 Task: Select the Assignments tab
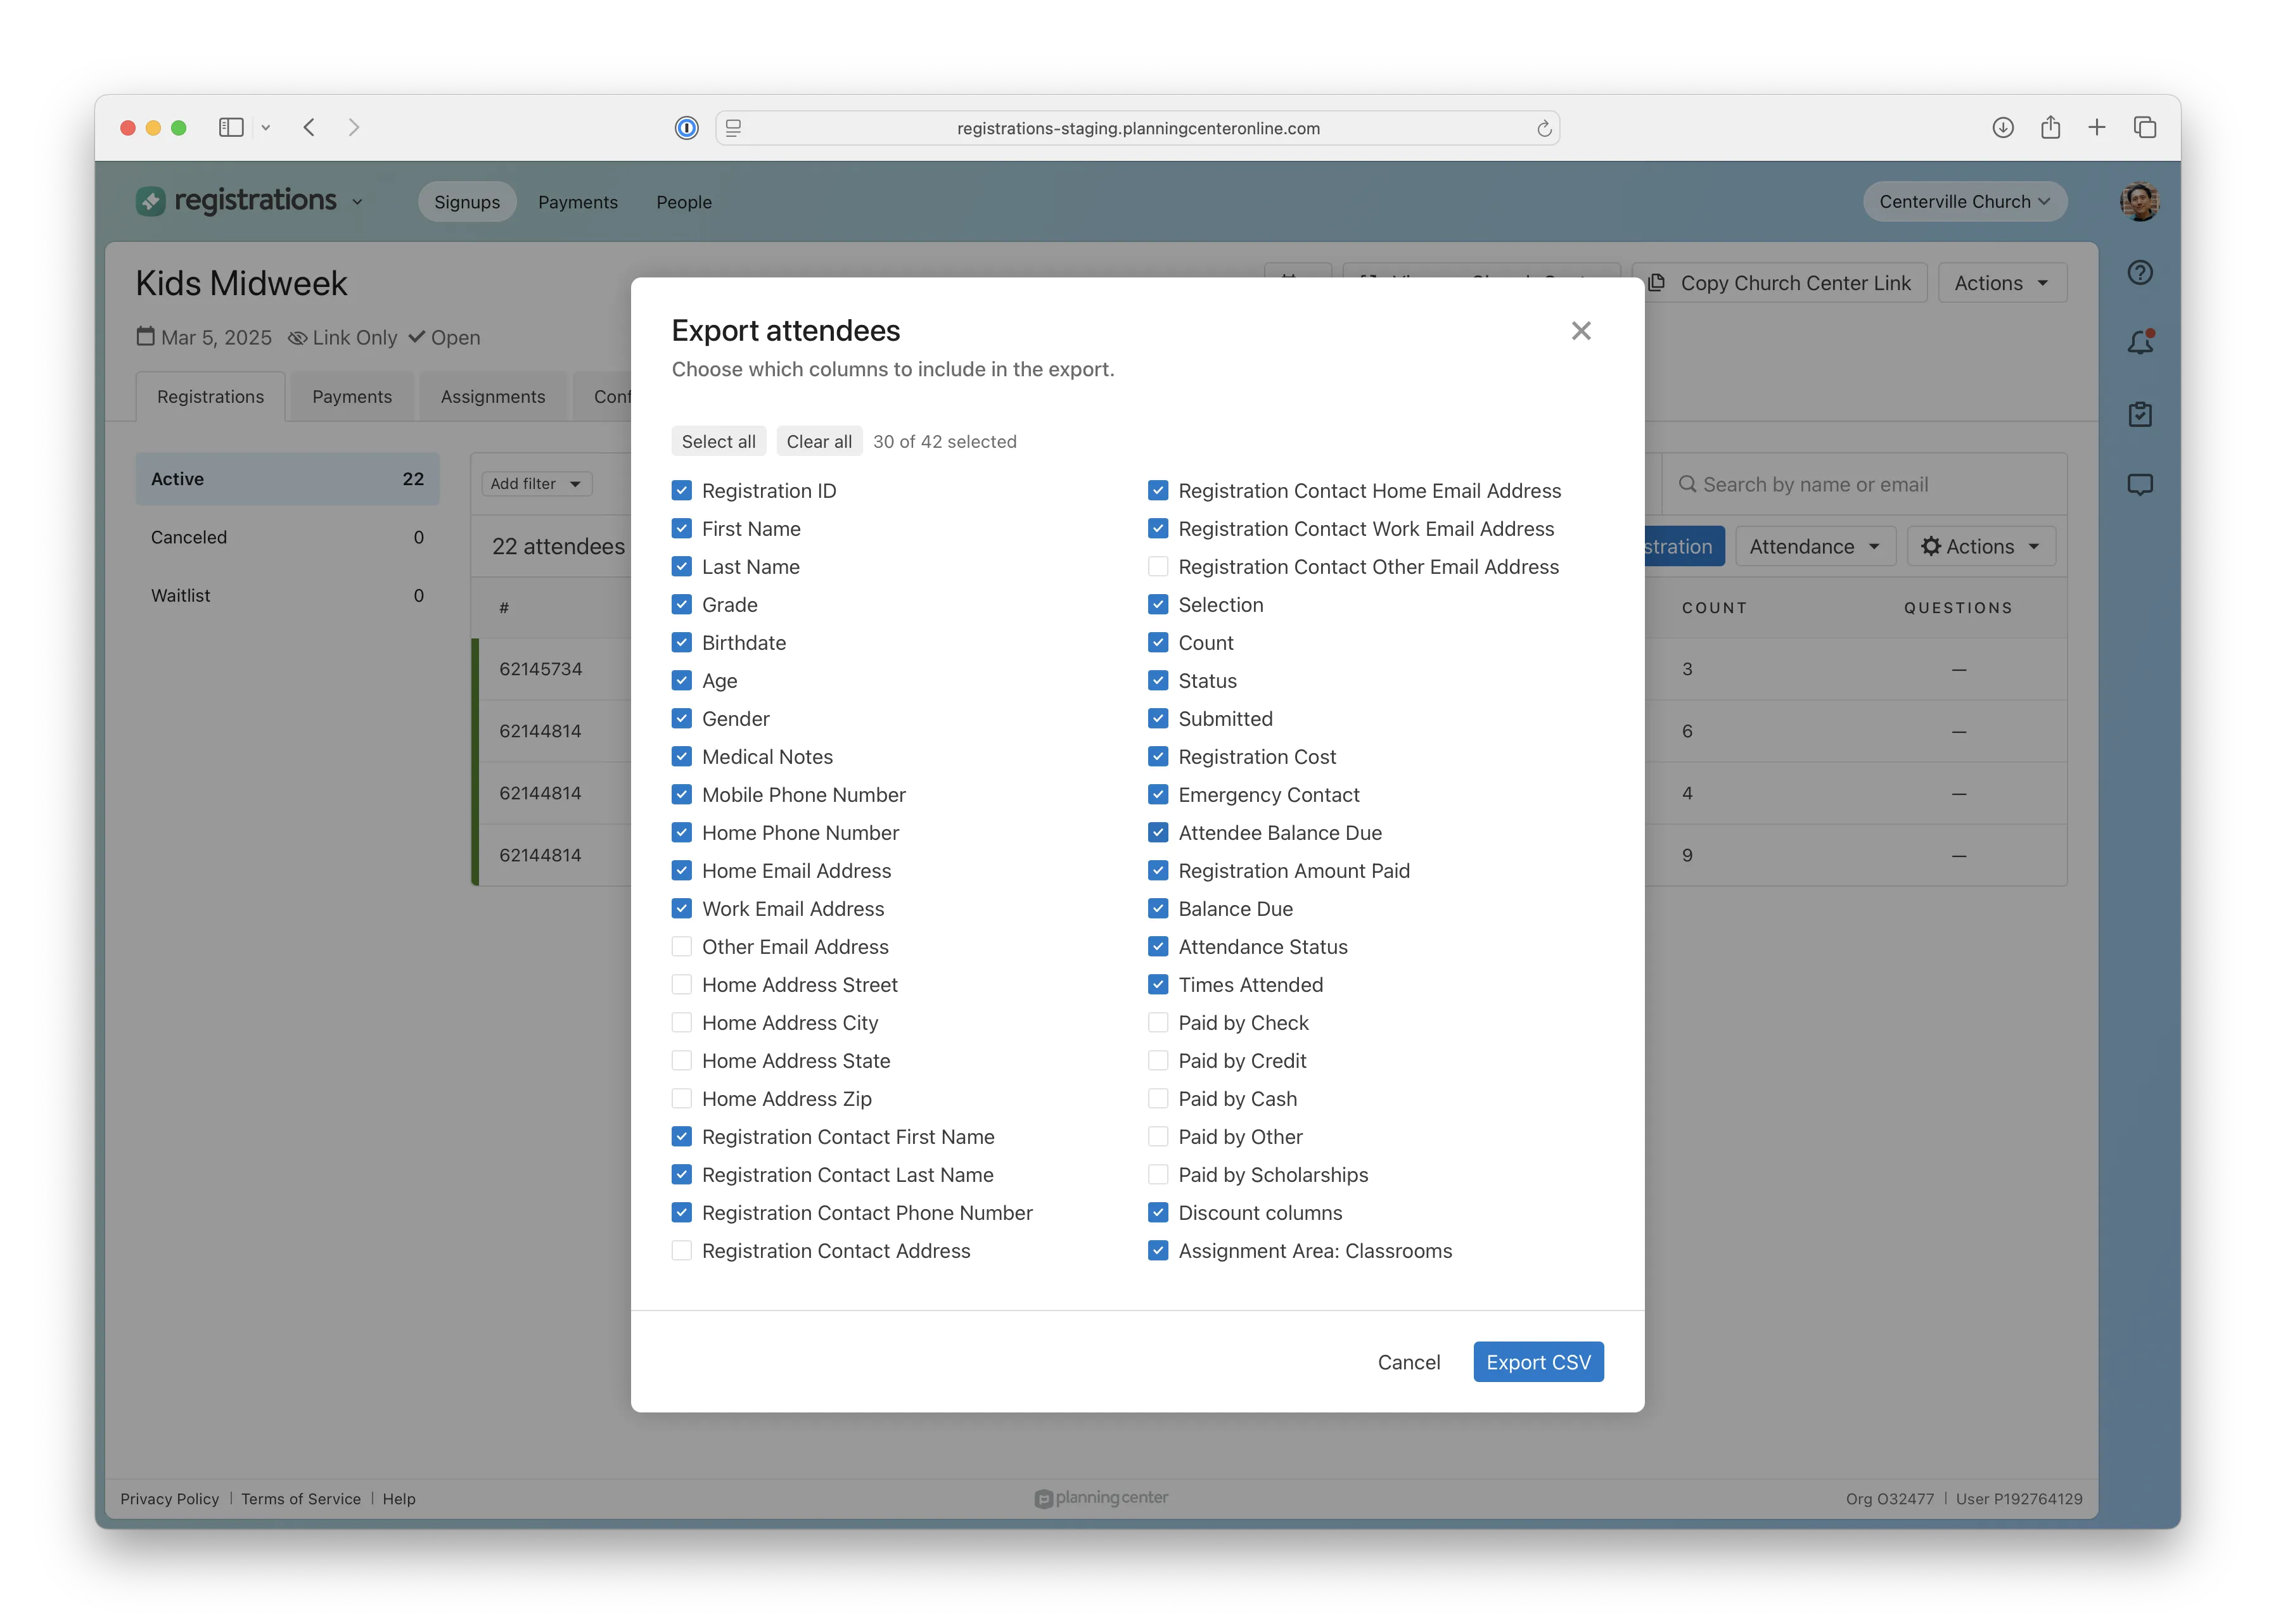pos(492,396)
